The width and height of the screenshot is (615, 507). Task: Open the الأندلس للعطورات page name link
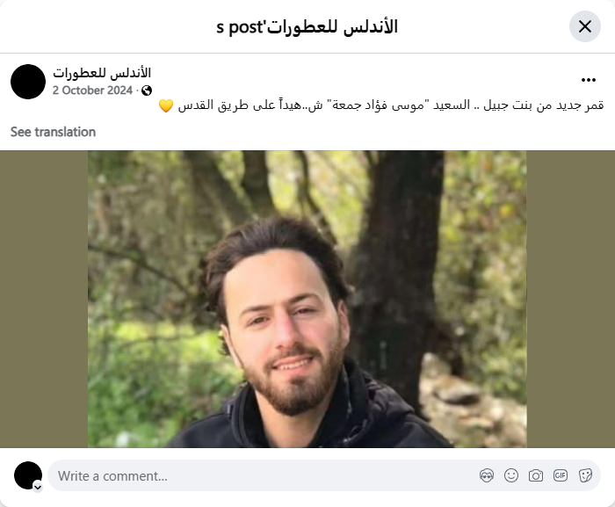tap(102, 73)
